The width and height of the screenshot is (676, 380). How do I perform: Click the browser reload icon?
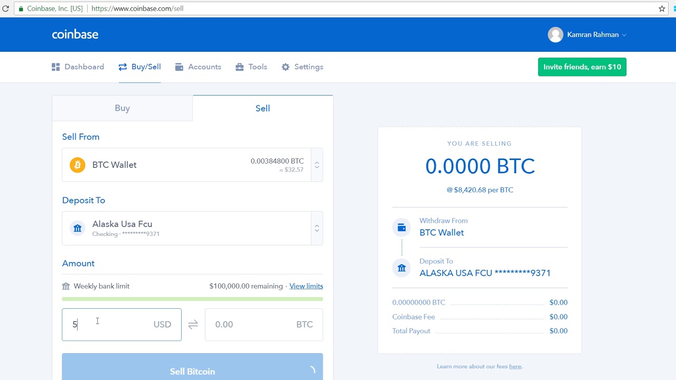(6, 8)
